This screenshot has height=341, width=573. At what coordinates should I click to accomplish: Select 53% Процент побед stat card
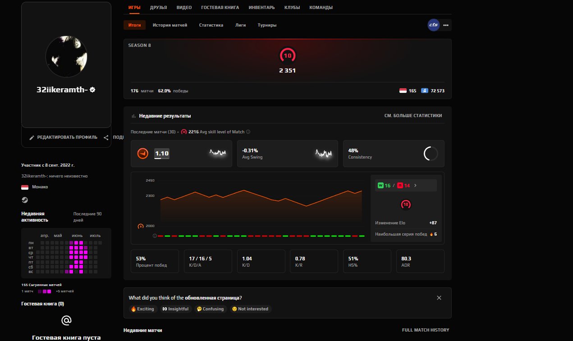[155, 261]
